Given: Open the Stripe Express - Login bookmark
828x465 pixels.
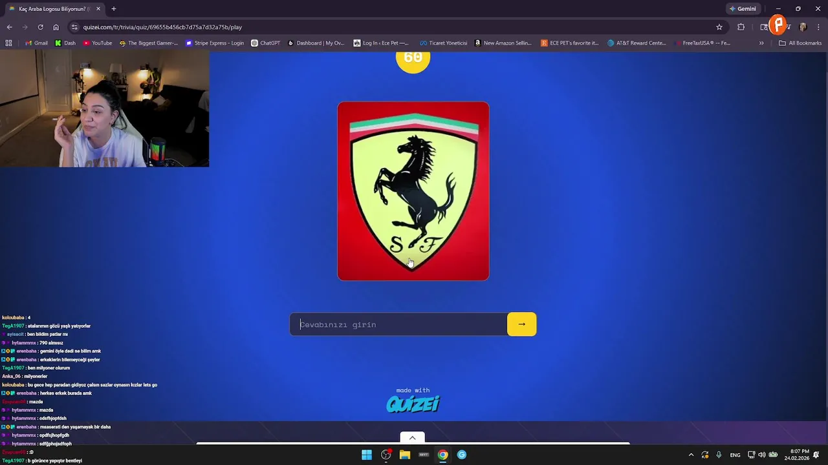Looking at the screenshot, I should point(215,43).
